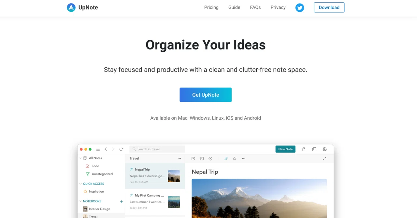The width and height of the screenshot is (417, 218).
Task: Click the expand fullscreen arrows icon
Action: click(x=324, y=158)
